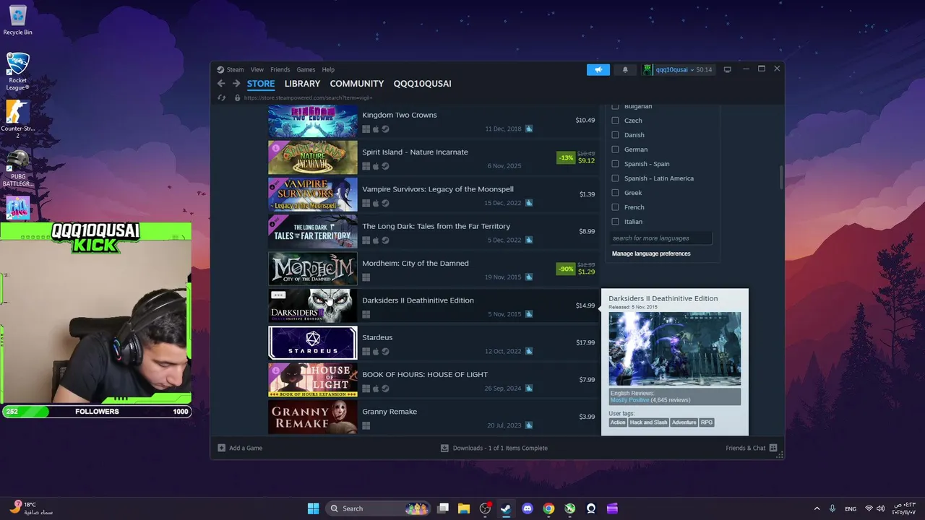The height and width of the screenshot is (520, 925).
Task: Click the RPG user tag
Action: [707, 422]
